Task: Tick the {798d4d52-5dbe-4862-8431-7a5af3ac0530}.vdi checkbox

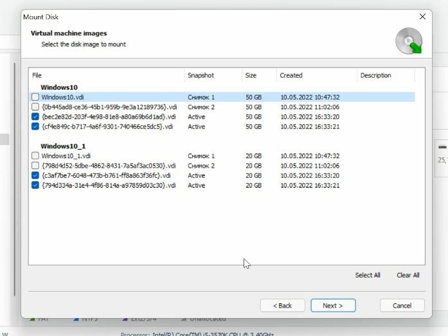Action: pos(35,165)
